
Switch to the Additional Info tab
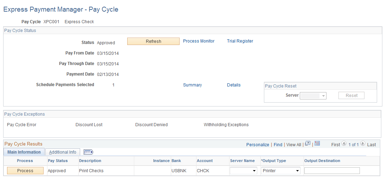tap(63, 152)
